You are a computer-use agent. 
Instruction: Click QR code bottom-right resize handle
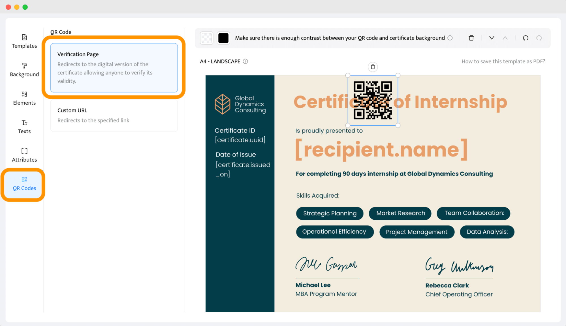(398, 125)
